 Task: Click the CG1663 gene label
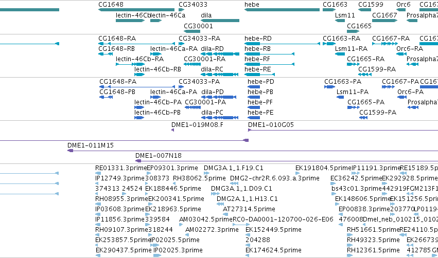tap(335, 5)
